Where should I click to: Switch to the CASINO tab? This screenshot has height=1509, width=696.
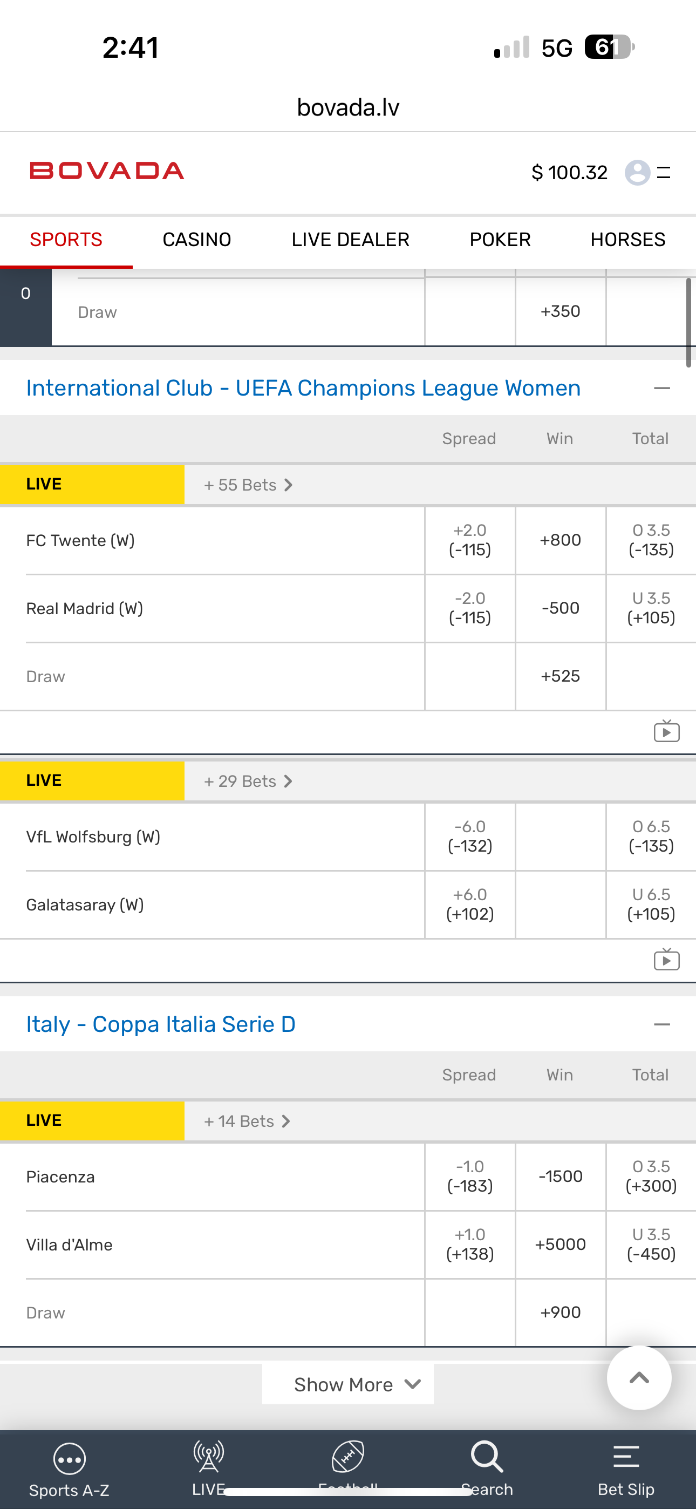(197, 240)
